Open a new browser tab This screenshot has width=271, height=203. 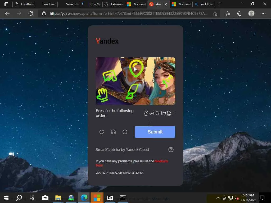pyautogui.click(x=220, y=4)
